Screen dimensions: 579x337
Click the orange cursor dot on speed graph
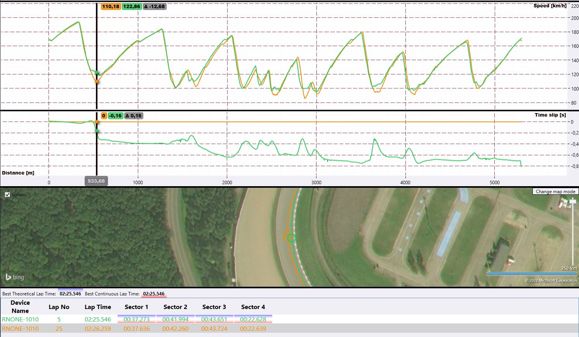tap(97, 81)
